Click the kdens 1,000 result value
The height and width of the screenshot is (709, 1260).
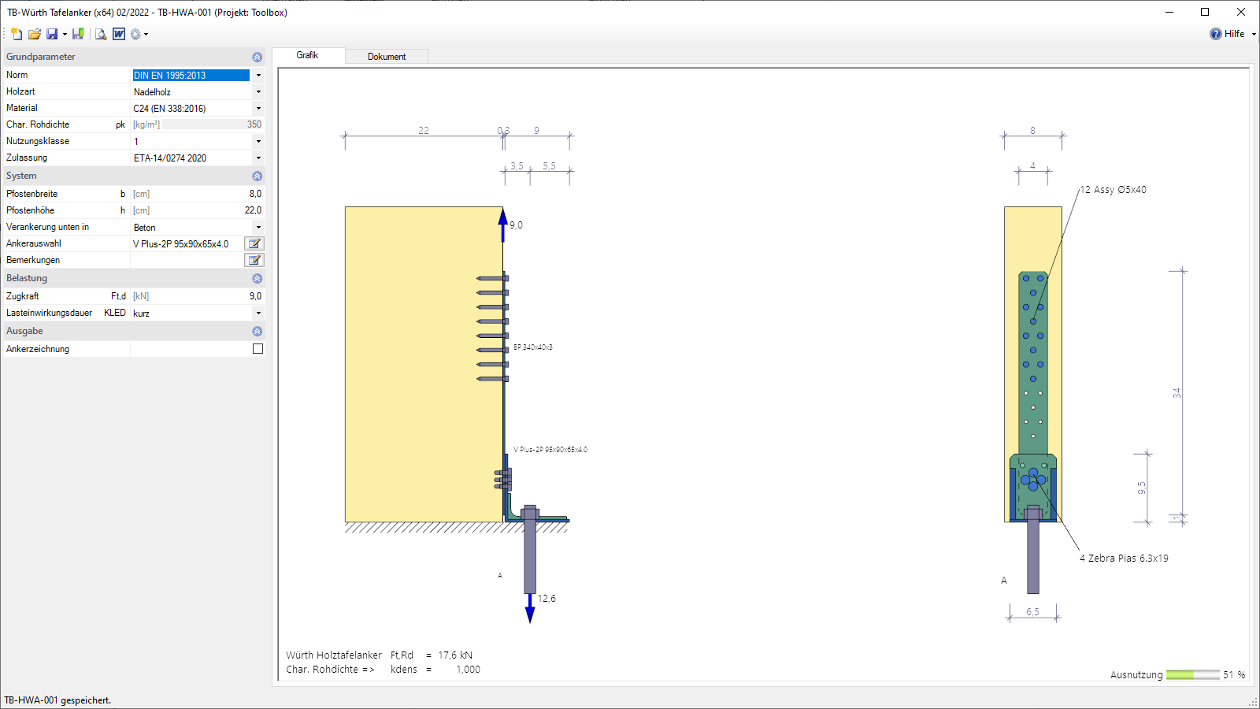(468, 670)
